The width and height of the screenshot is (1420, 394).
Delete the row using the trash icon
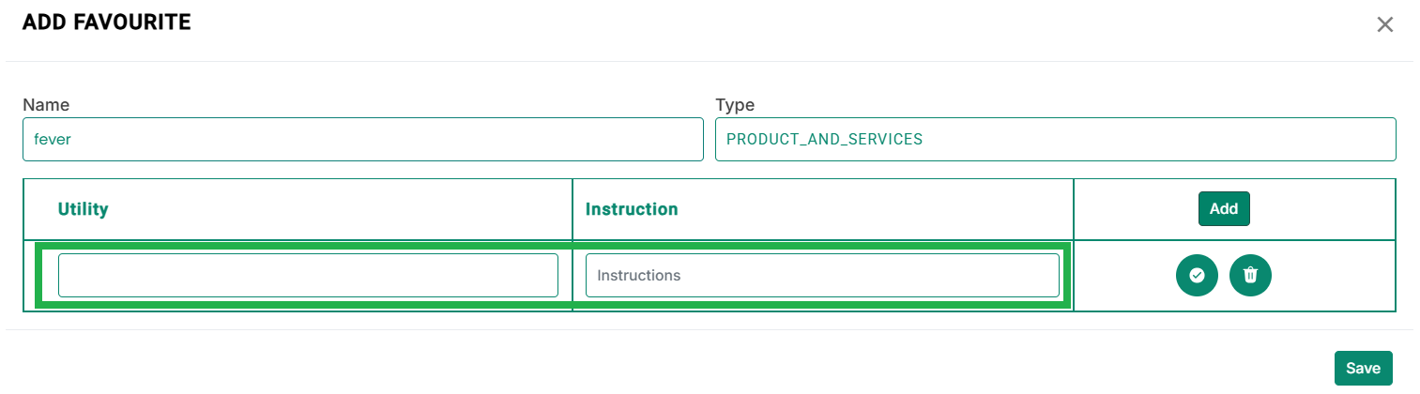pos(1250,275)
